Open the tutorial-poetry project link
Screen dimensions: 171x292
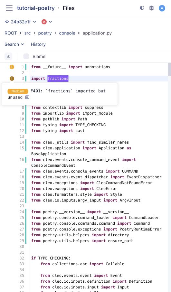[x=36, y=8]
